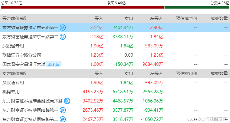The image size is (230, 123).
Task: Click the 卖方席位前5 header
Action: (14, 73)
